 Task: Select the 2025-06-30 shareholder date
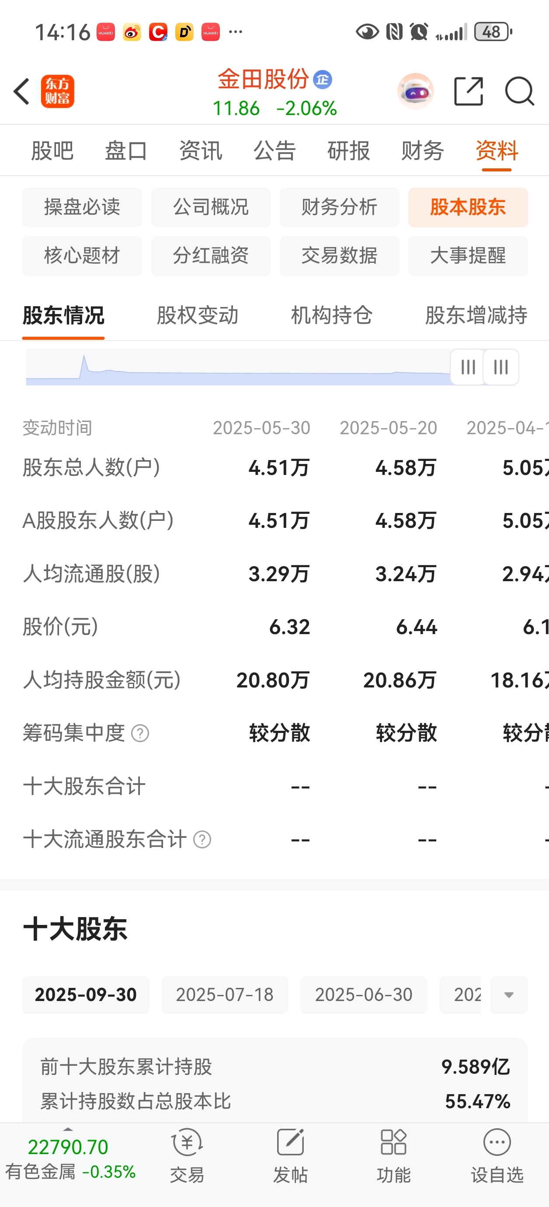(364, 995)
